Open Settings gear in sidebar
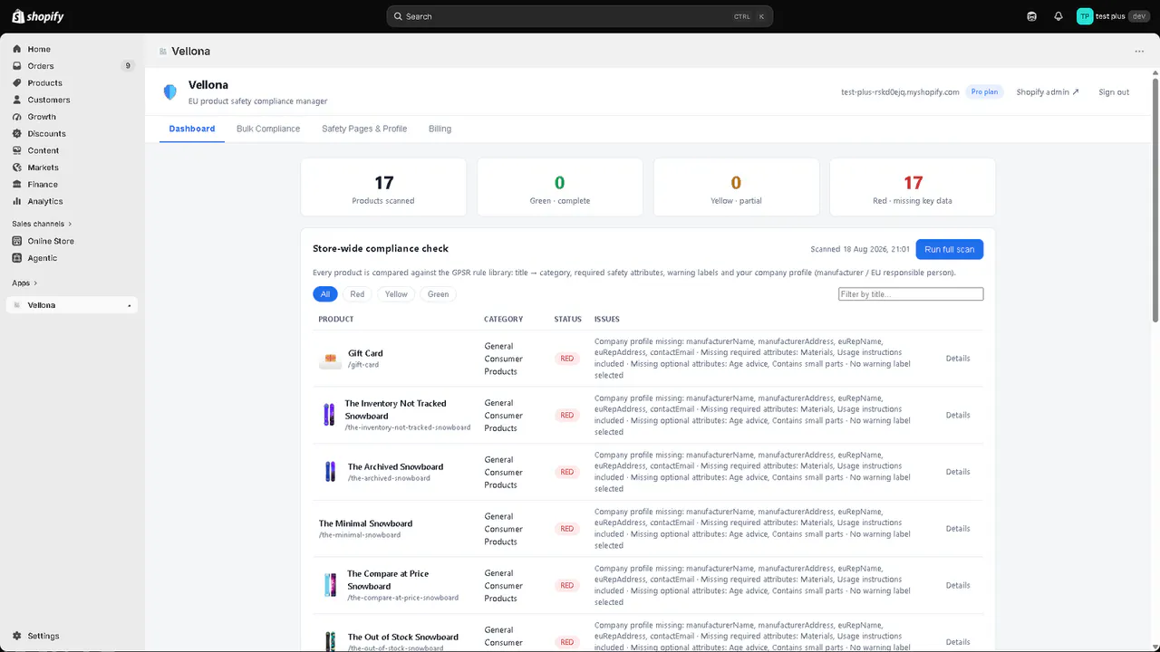Screen dimensions: 1160x652 [x=17, y=636]
